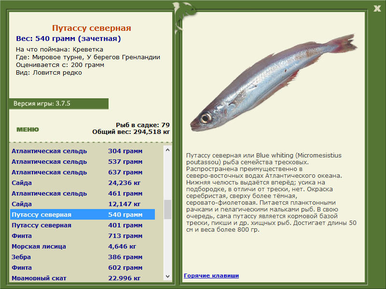Select Атлантическая сельдь 637 грамм row
The image size is (386, 289).
83,172
